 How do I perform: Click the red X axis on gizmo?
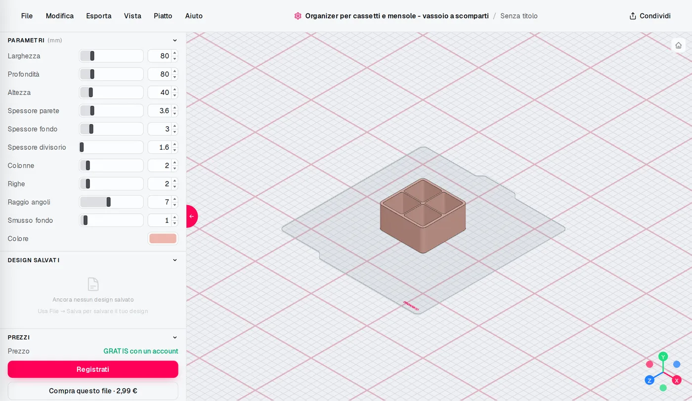(x=677, y=380)
